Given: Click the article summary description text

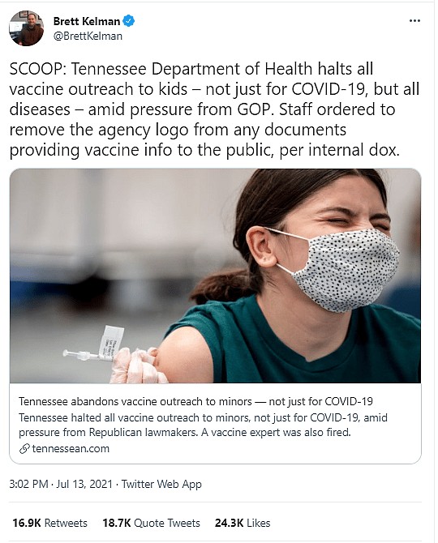Looking at the screenshot, I should 203,425.
